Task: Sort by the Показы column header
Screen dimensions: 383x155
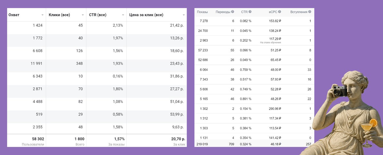Action: 202,12
